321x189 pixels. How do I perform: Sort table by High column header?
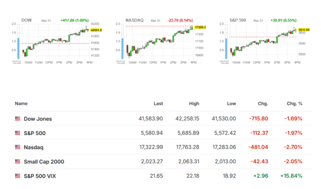pos(194,104)
